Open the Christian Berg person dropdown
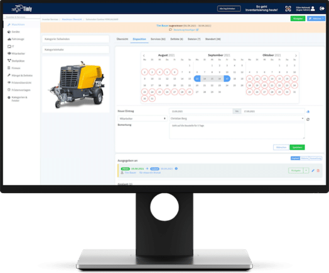The image size is (329, 273). click(237, 118)
